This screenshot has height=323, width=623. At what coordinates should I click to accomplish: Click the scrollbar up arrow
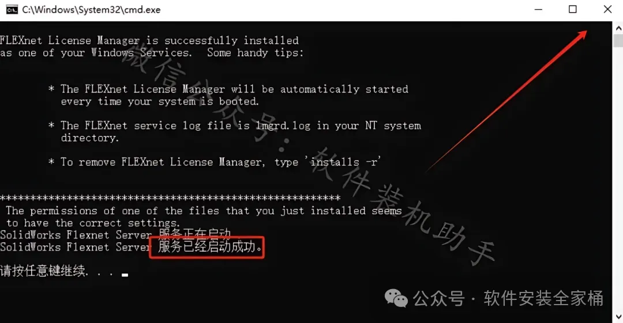(618, 28)
